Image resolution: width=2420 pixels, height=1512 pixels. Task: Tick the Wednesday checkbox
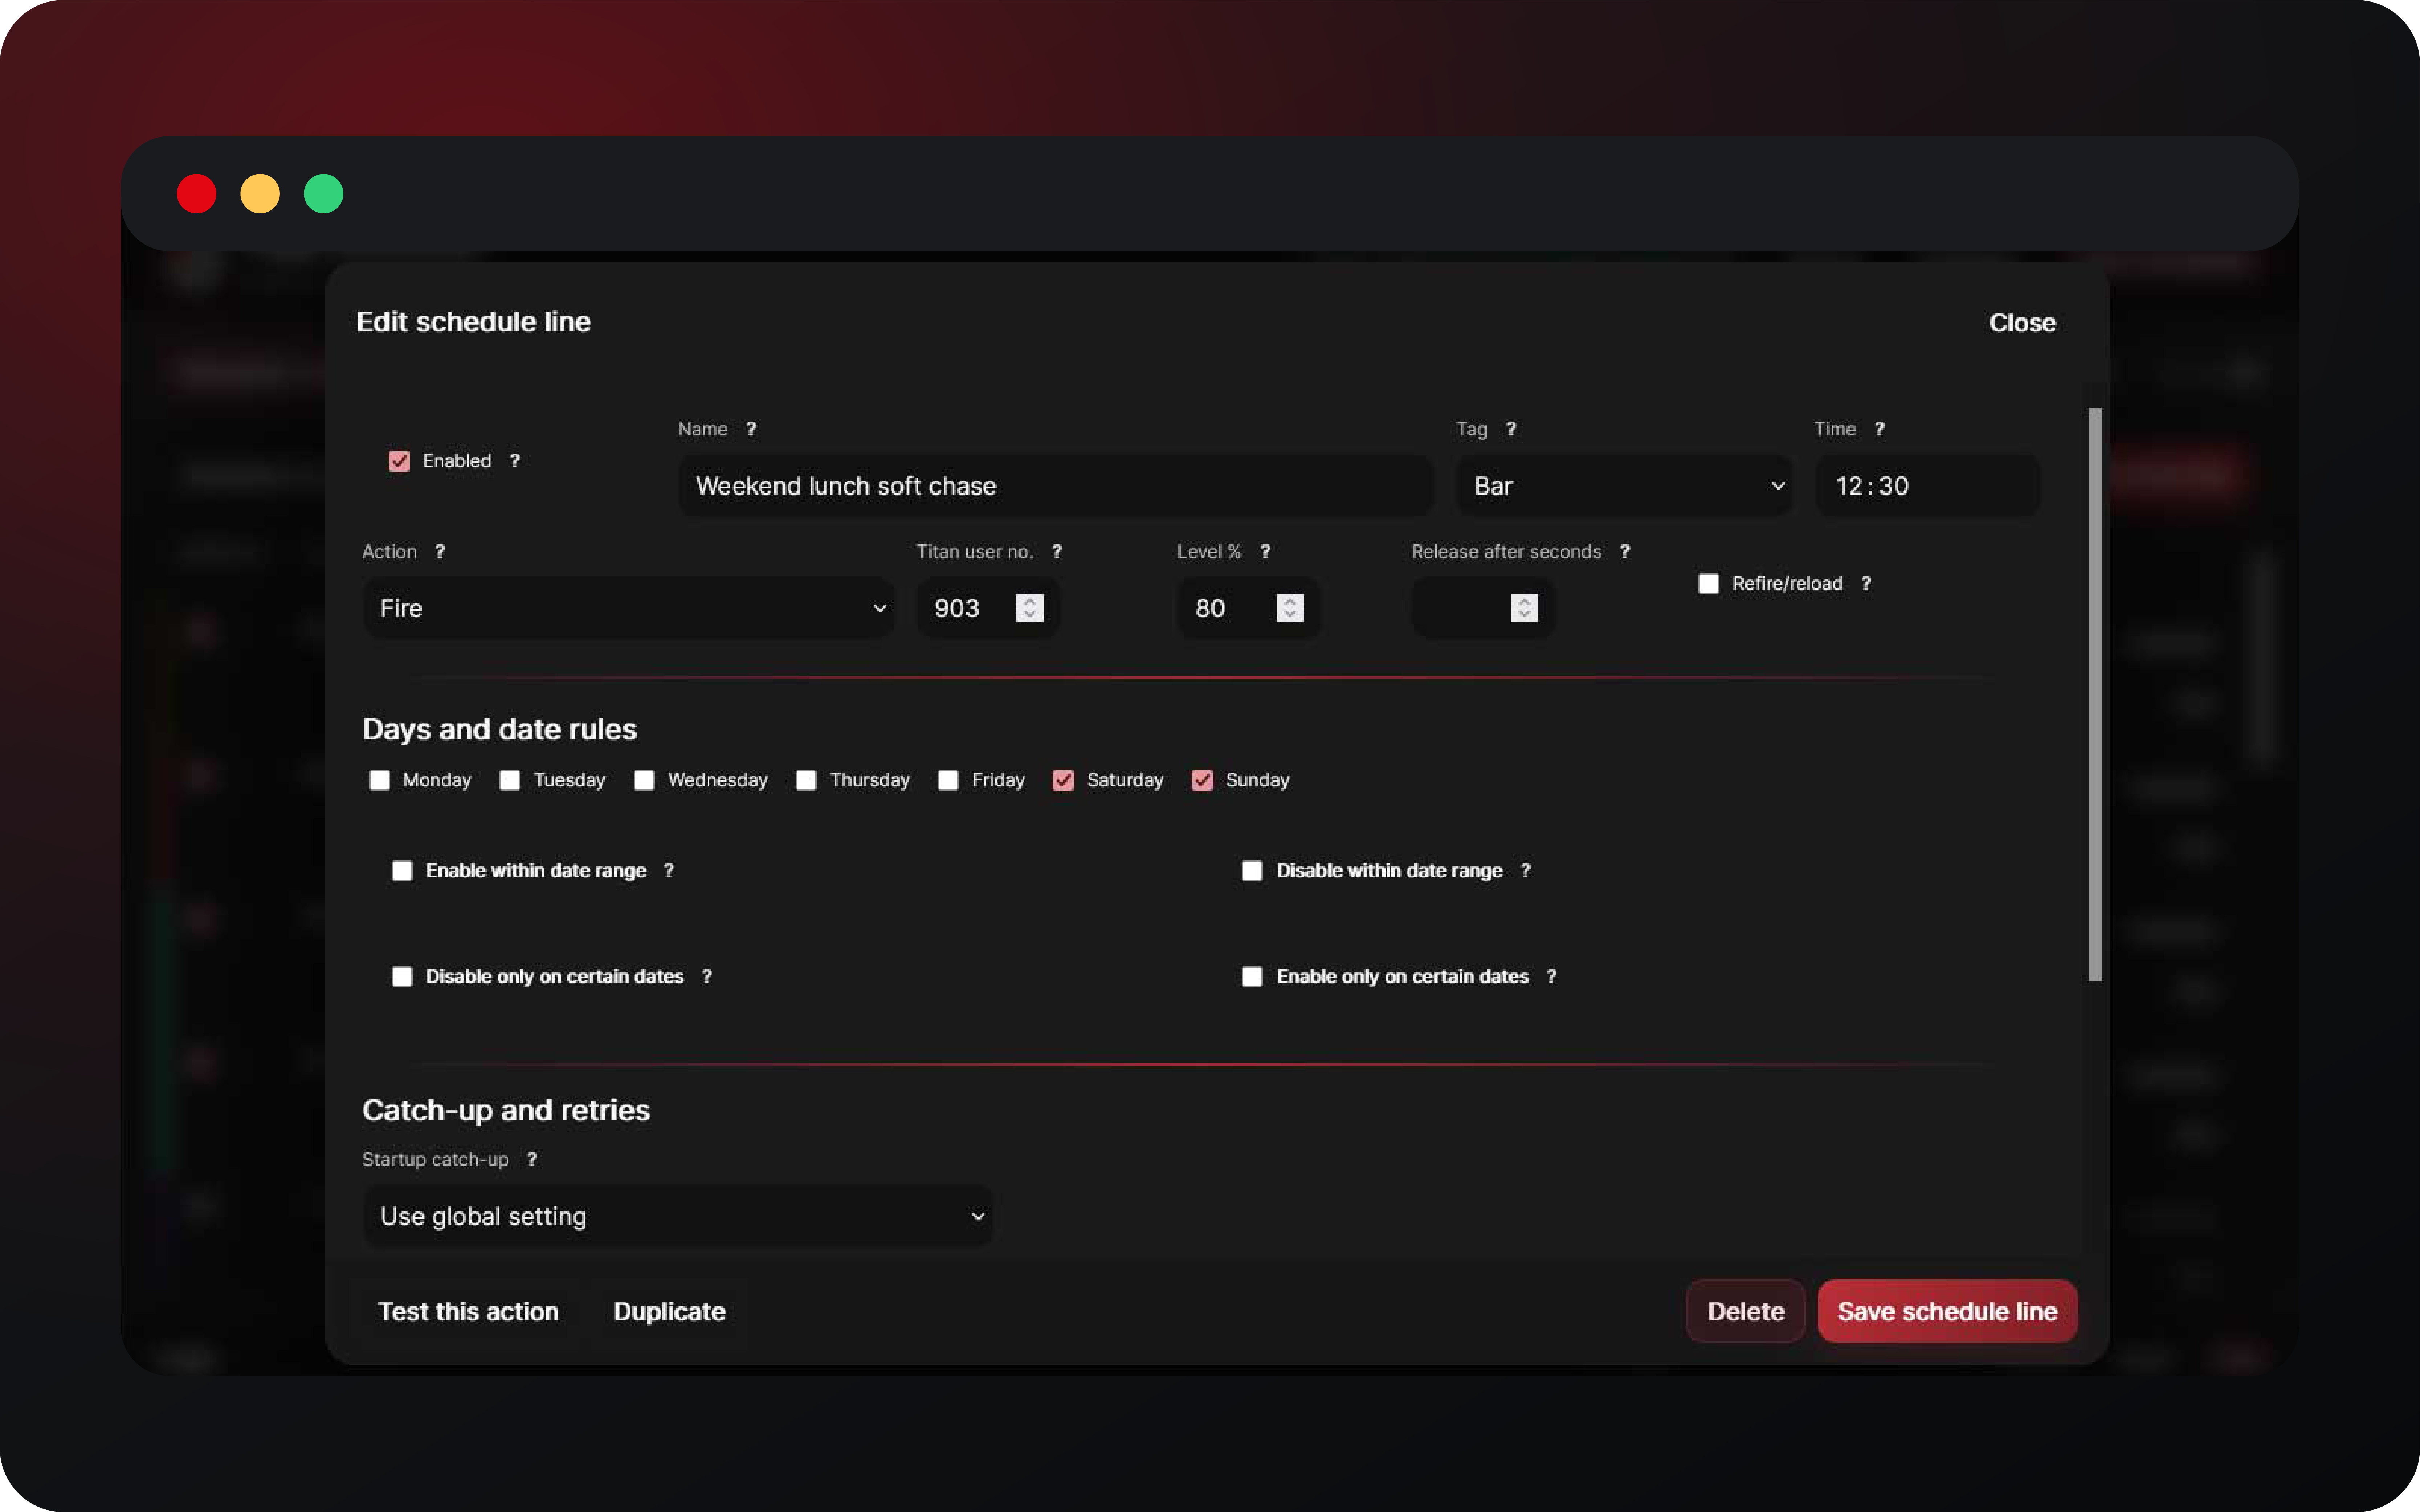[x=644, y=780]
